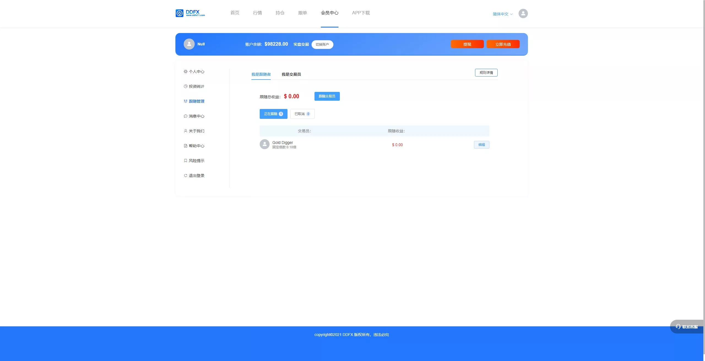The height and width of the screenshot is (361, 705).
Task: Open the 行情 navigation menu item
Action: (x=257, y=13)
